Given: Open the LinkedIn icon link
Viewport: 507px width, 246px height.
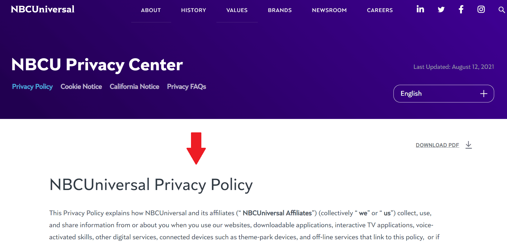Looking at the screenshot, I should [420, 9].
